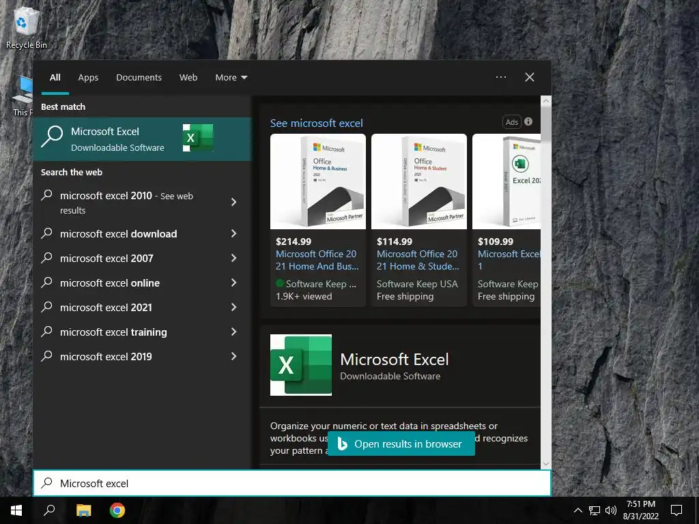Click the Excel icon in Best match

coord(197,138)
